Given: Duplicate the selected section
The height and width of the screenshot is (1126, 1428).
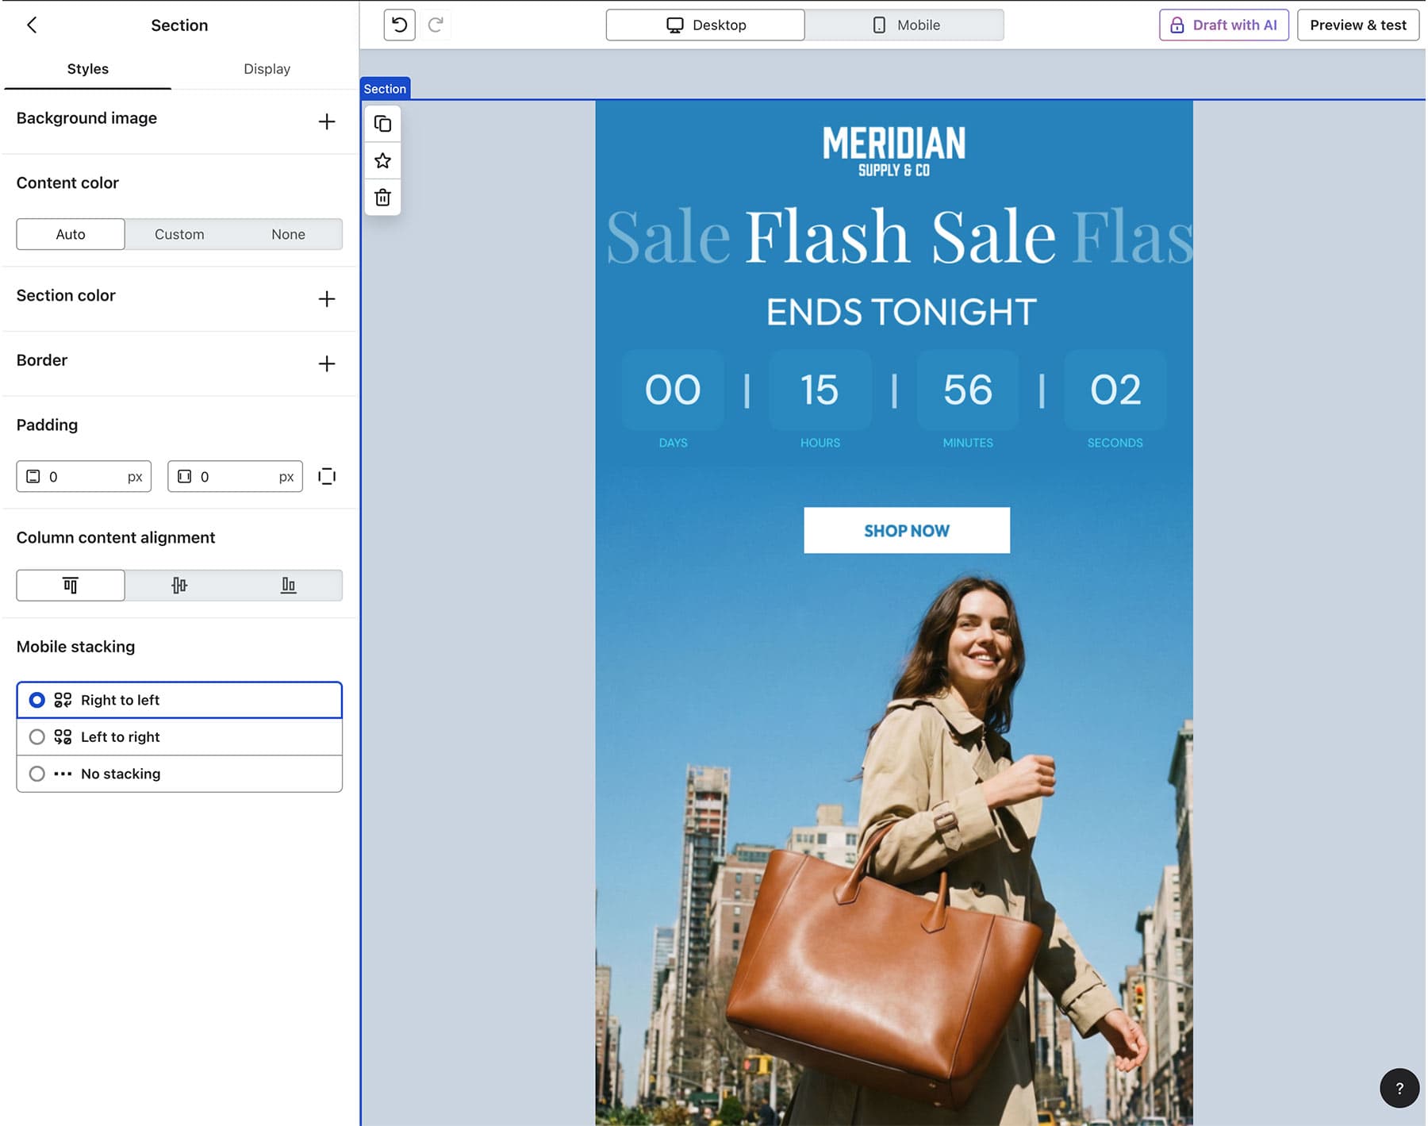Looking at the screenshot, I should point(382,123).
